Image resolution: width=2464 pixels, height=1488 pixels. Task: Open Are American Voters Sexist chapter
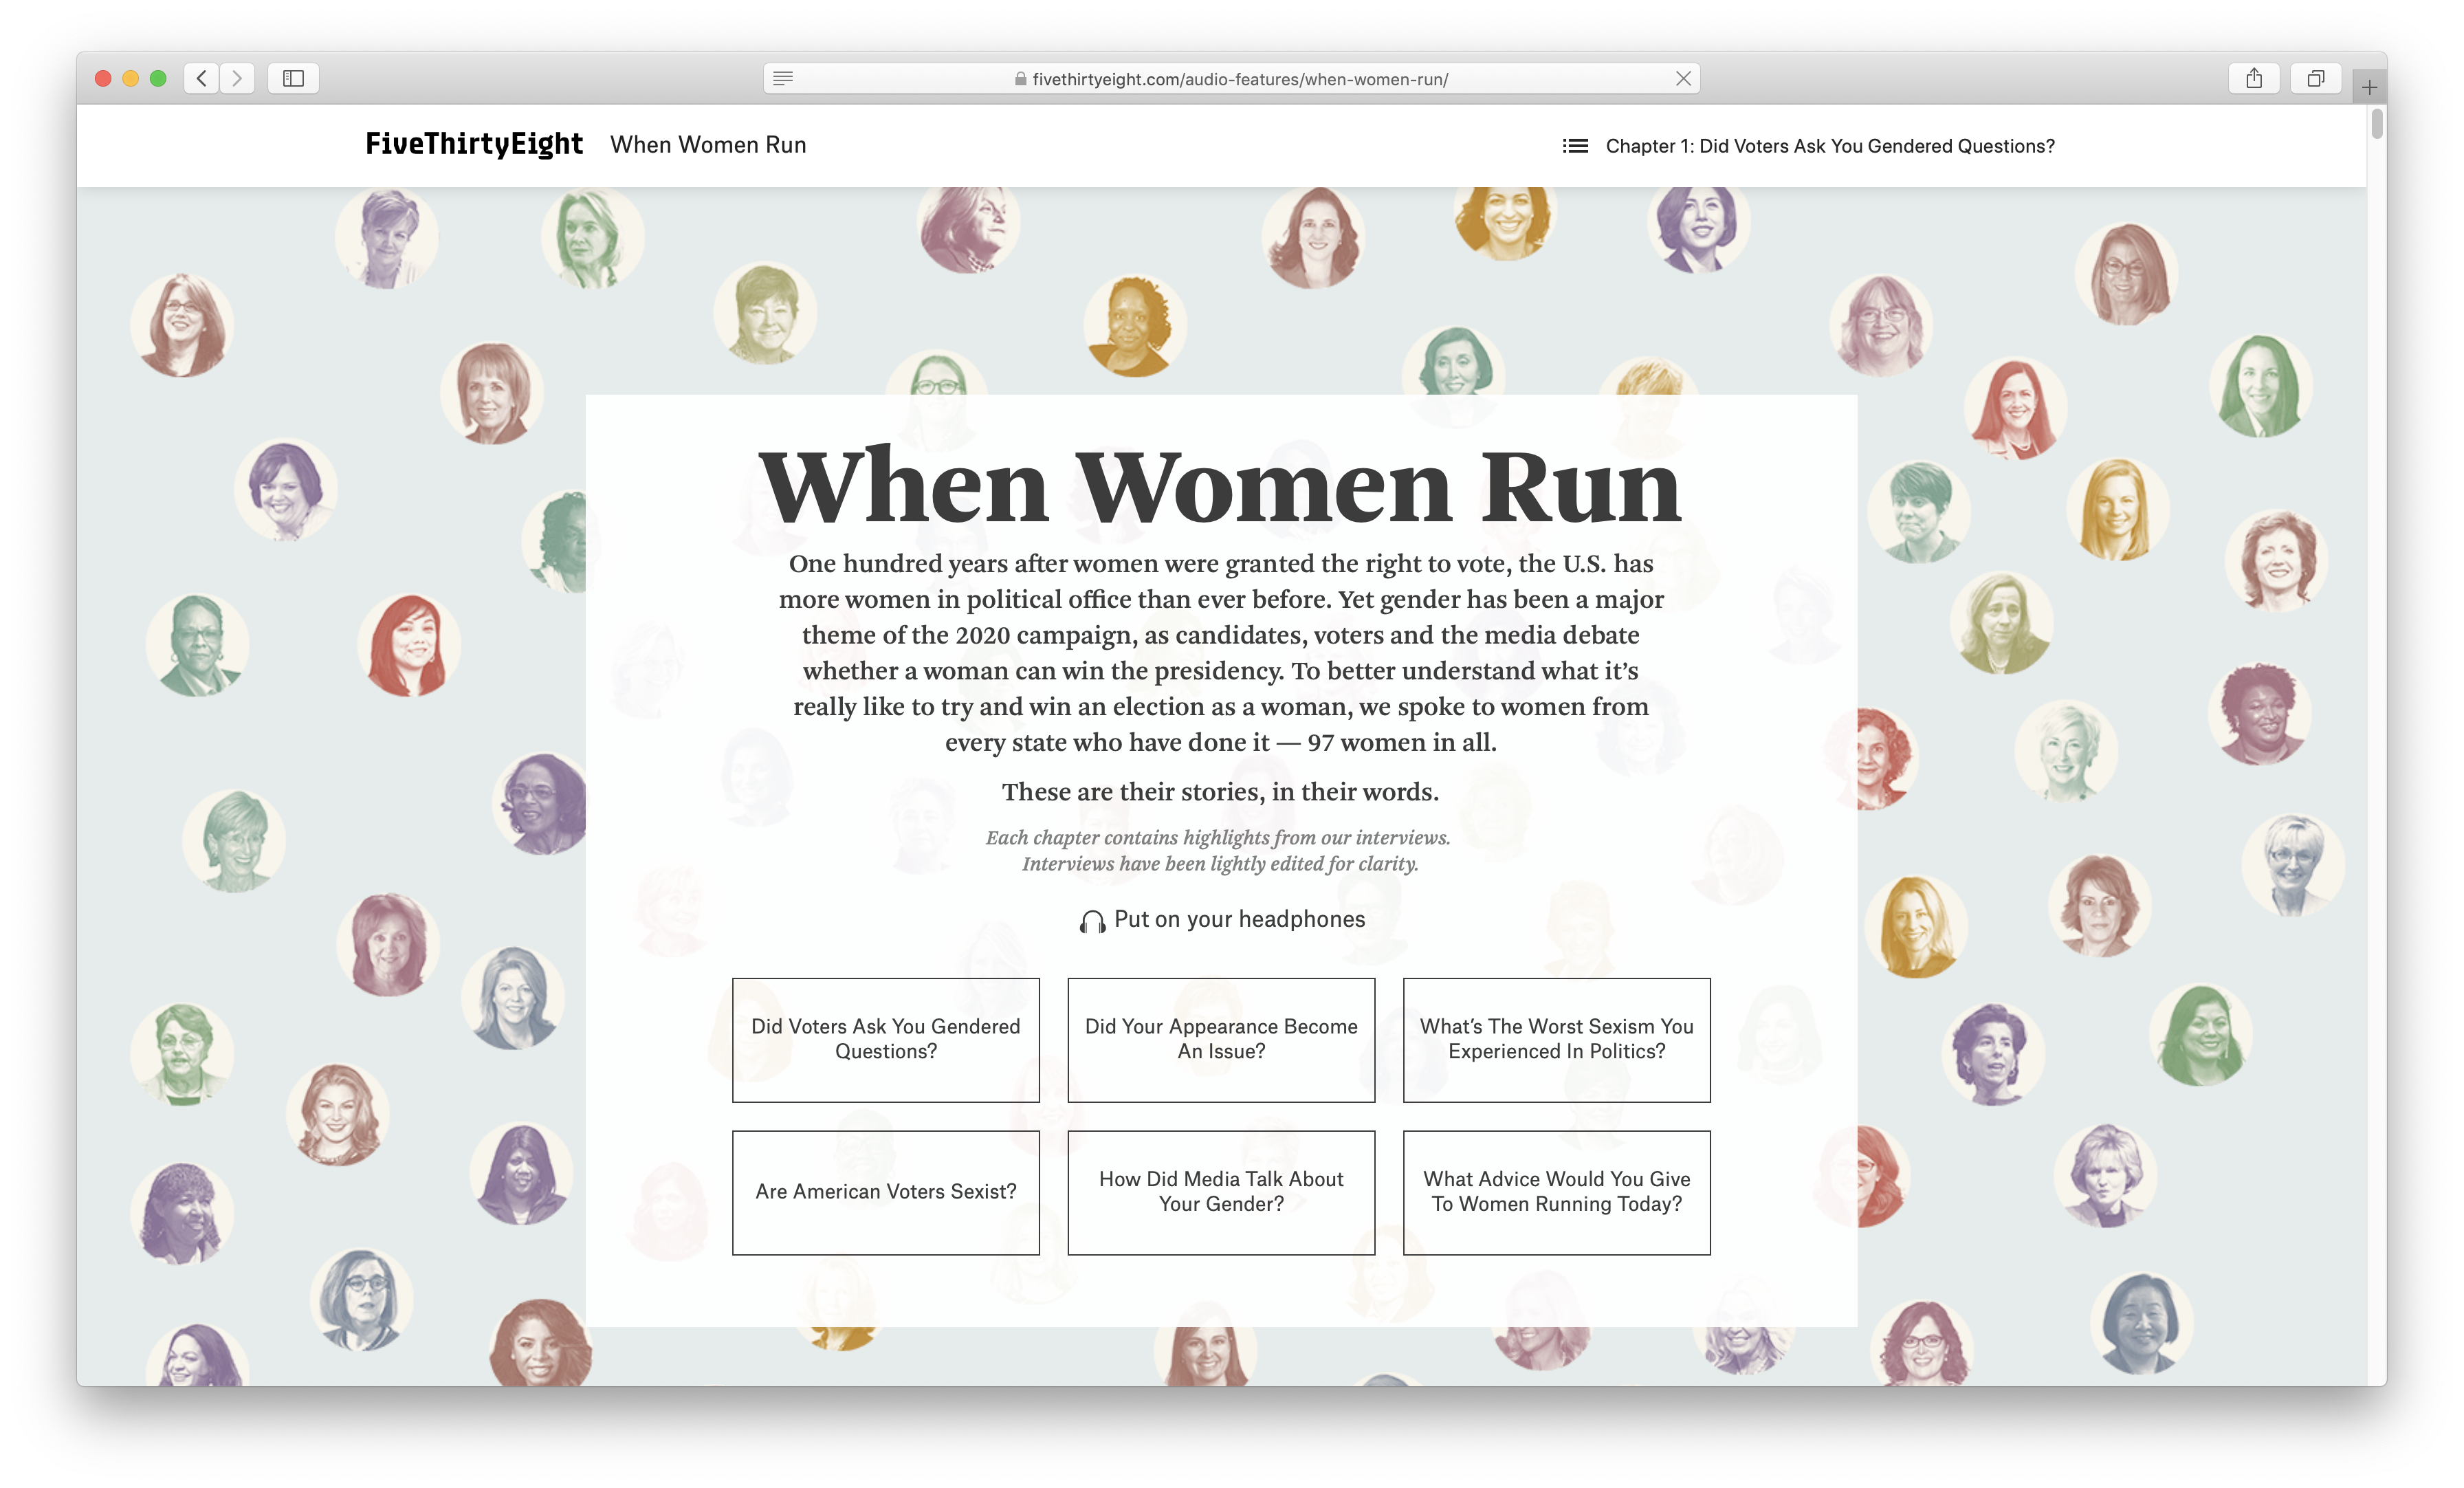click(x=886, y=1193)
